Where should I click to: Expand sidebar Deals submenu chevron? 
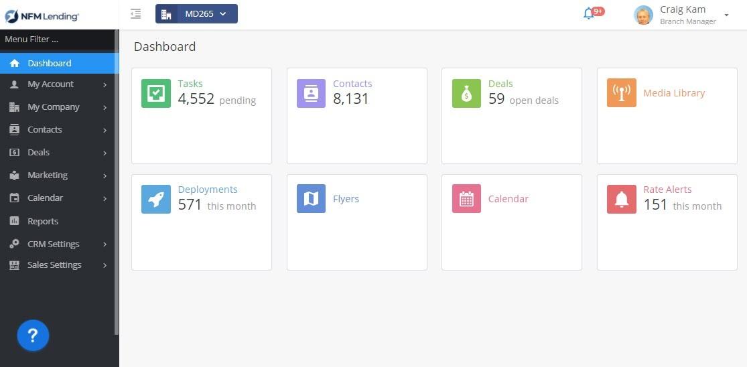tap(105, 153)
